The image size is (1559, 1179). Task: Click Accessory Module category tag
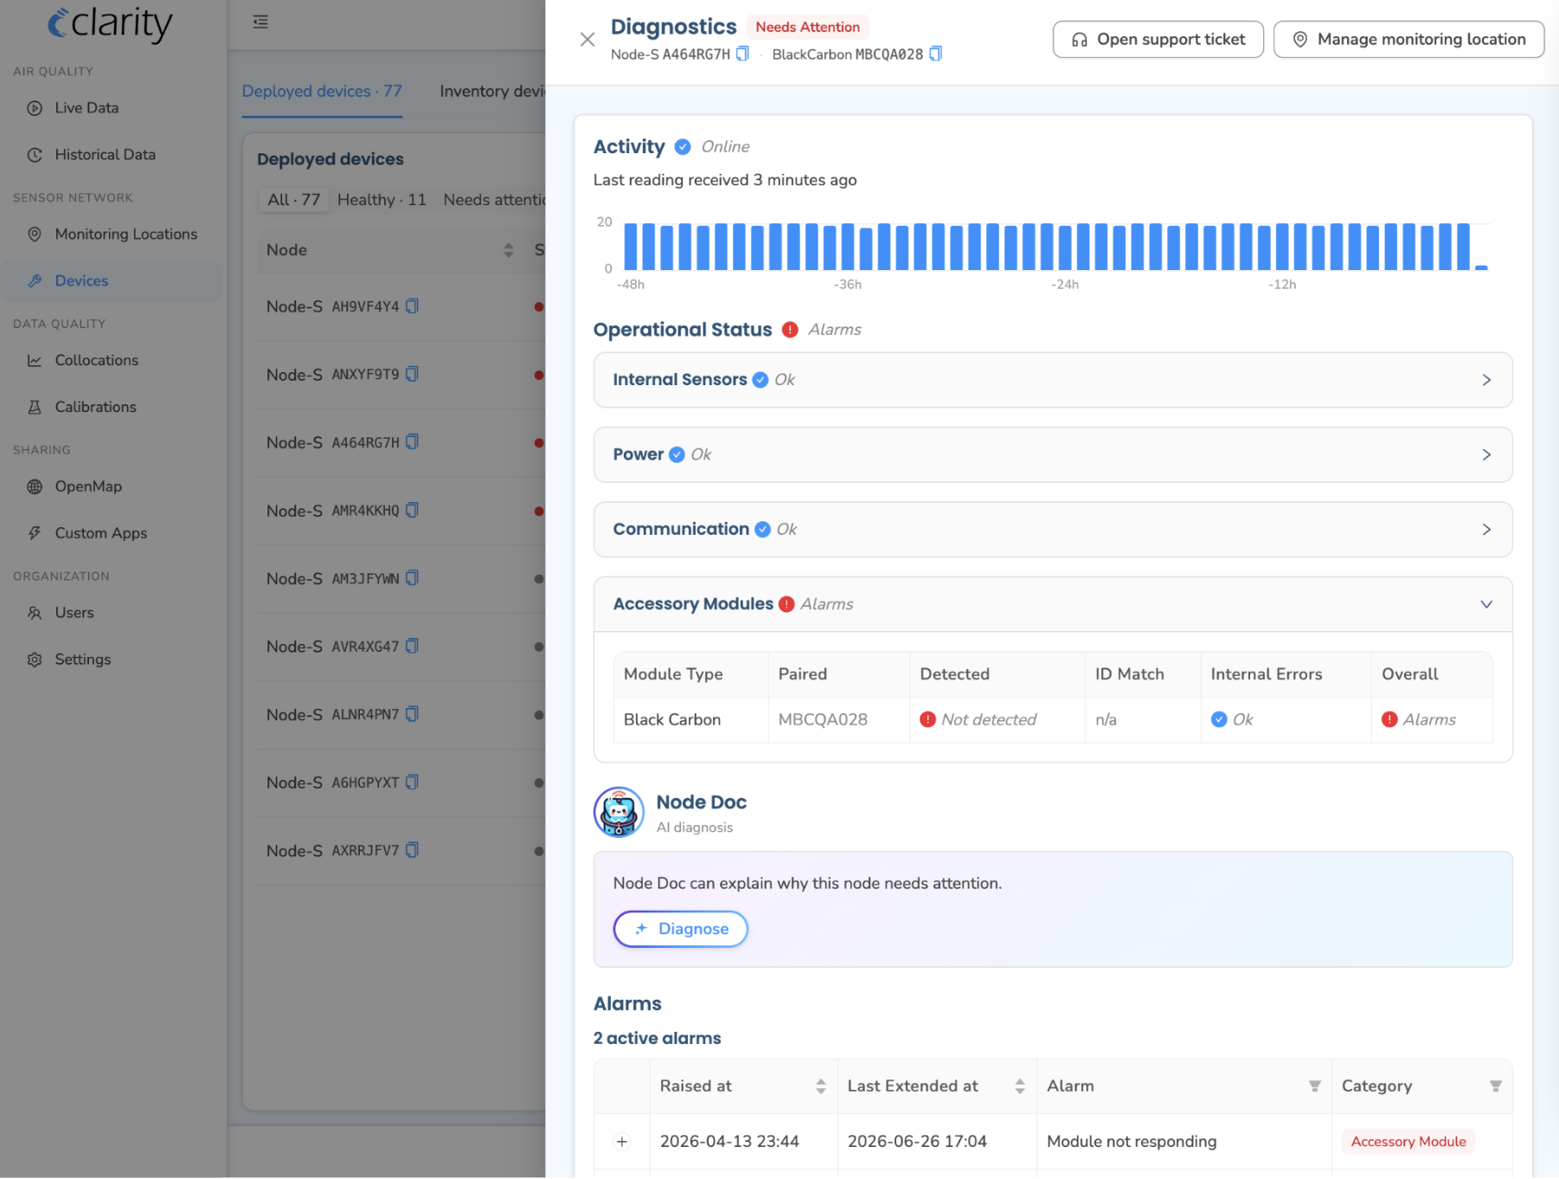[x=1408, y=1142]
